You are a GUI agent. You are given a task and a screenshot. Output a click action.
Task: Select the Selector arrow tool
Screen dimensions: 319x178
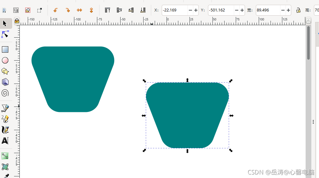(x=5, y=23)
